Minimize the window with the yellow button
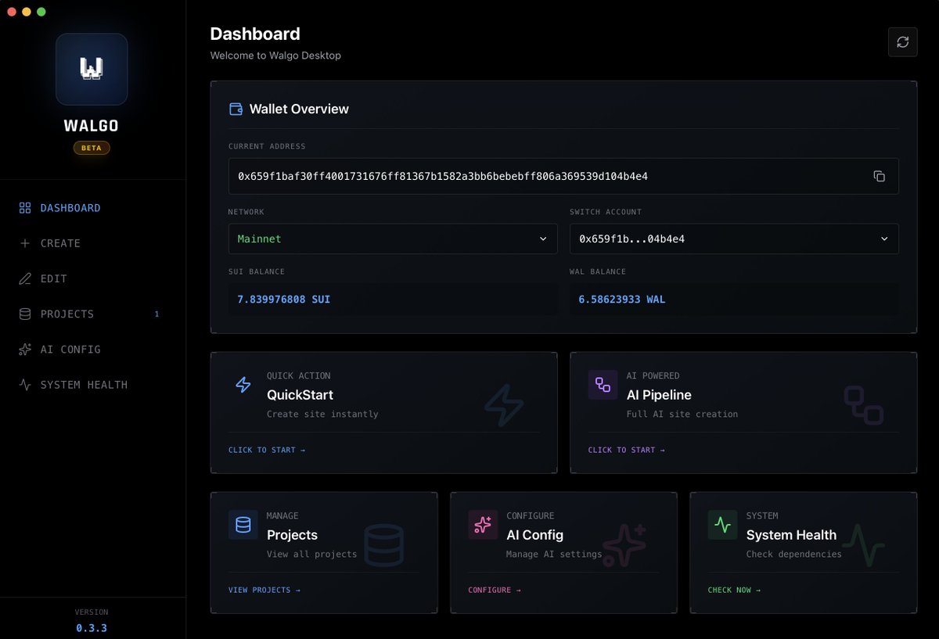The image size is (939, 639). (x=26, y=12)
